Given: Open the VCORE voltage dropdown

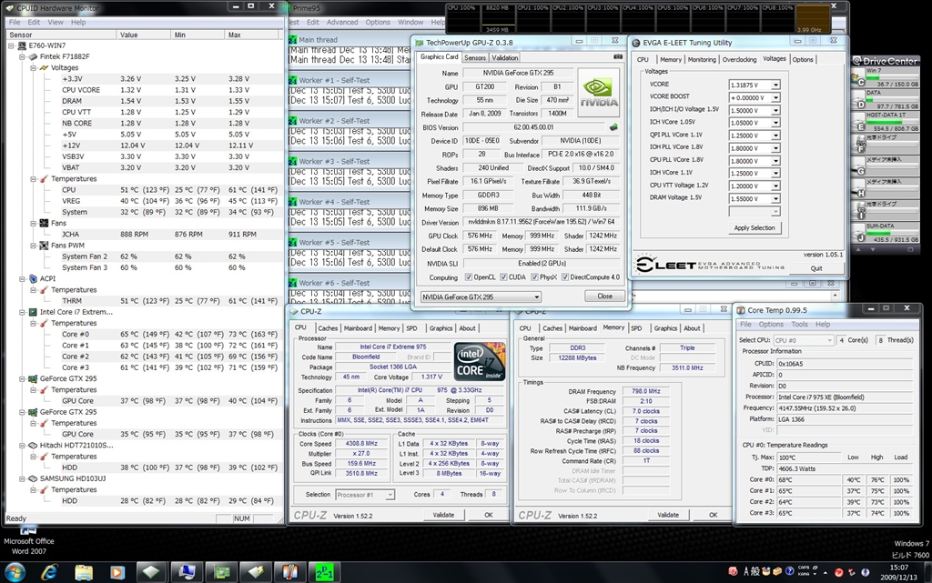Looking at the screenshot, I should 775,85.
